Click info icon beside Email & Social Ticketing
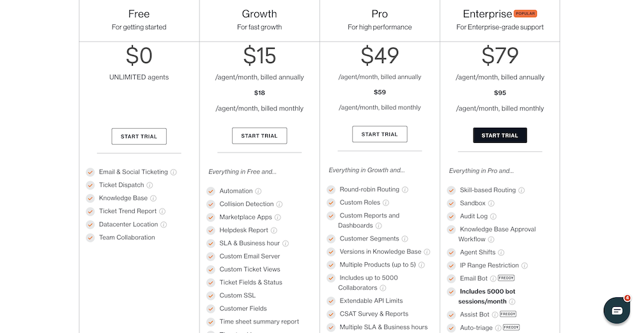The height and width of the screenshot is (333, 639). (174, 172)
